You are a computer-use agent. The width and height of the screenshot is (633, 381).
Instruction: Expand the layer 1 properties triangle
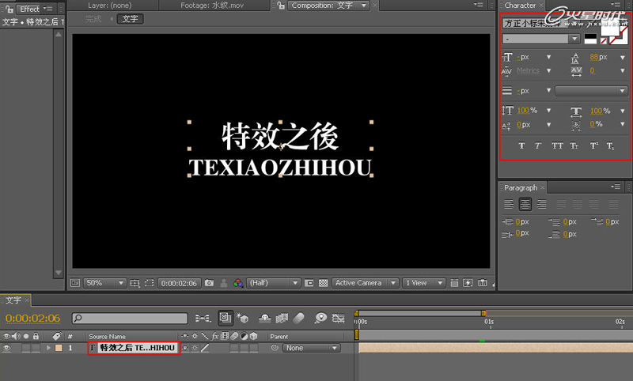pos(48,348)
